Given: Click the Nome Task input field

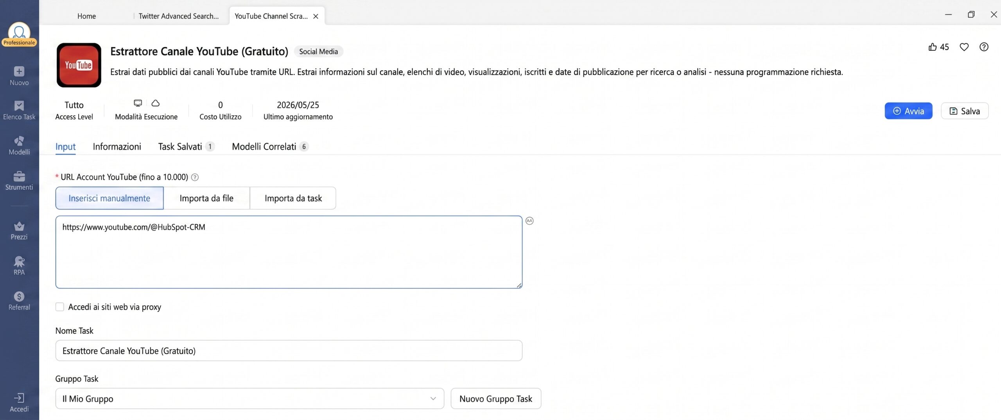Looking at the screenshot, I should (289, 351).
